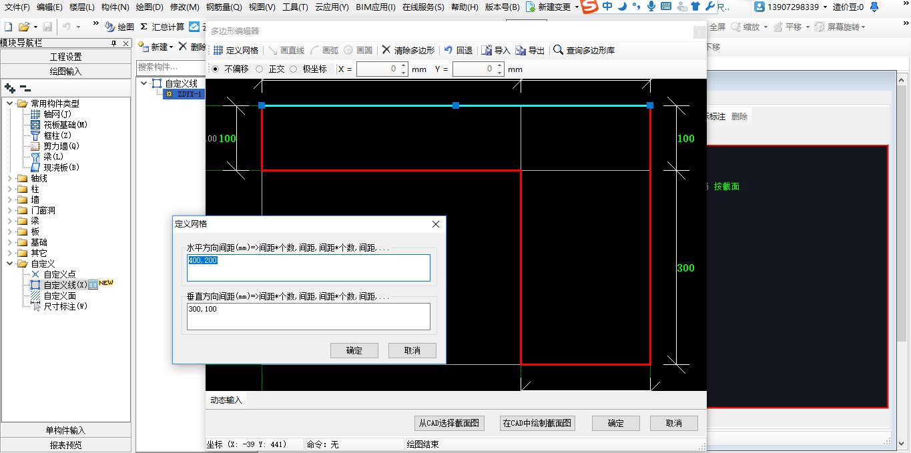Click the expand-all plus icon in the navigator
The height and width of the screenshot is (453, 911).
[10, 88]
